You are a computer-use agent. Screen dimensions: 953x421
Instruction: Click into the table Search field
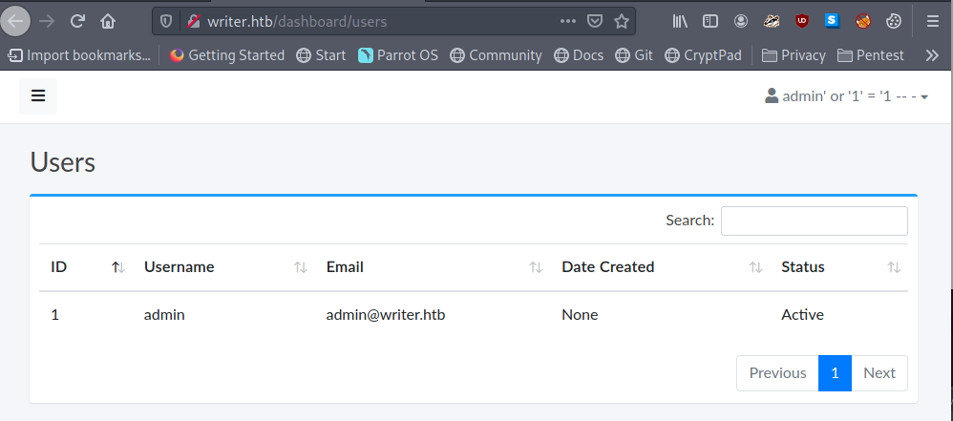click(x=814, y=221)
